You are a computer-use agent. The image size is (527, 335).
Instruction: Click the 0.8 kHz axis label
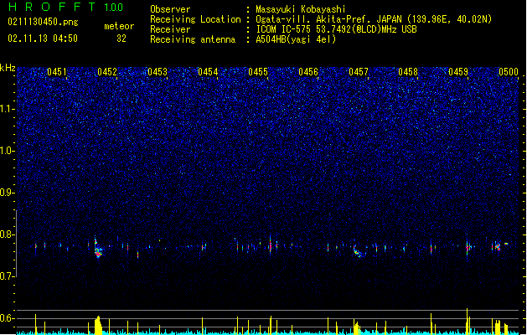click(6, 234)
